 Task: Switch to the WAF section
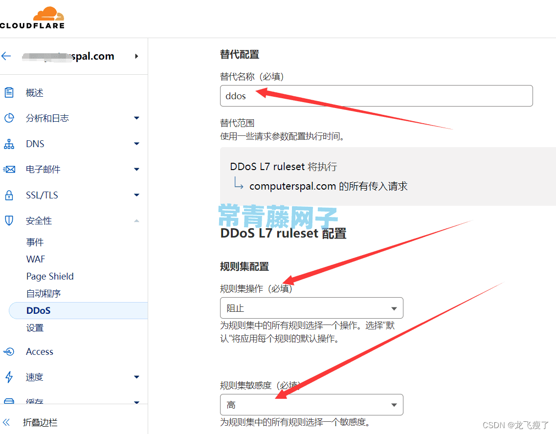point(35,259)
